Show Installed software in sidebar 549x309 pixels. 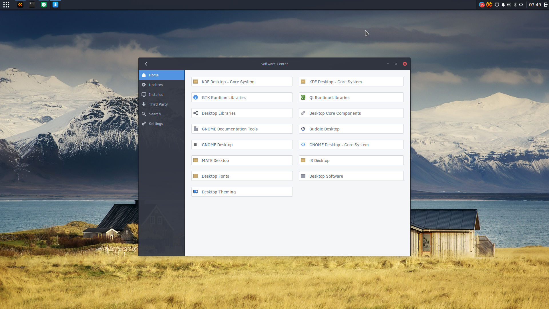click(162, 94)
